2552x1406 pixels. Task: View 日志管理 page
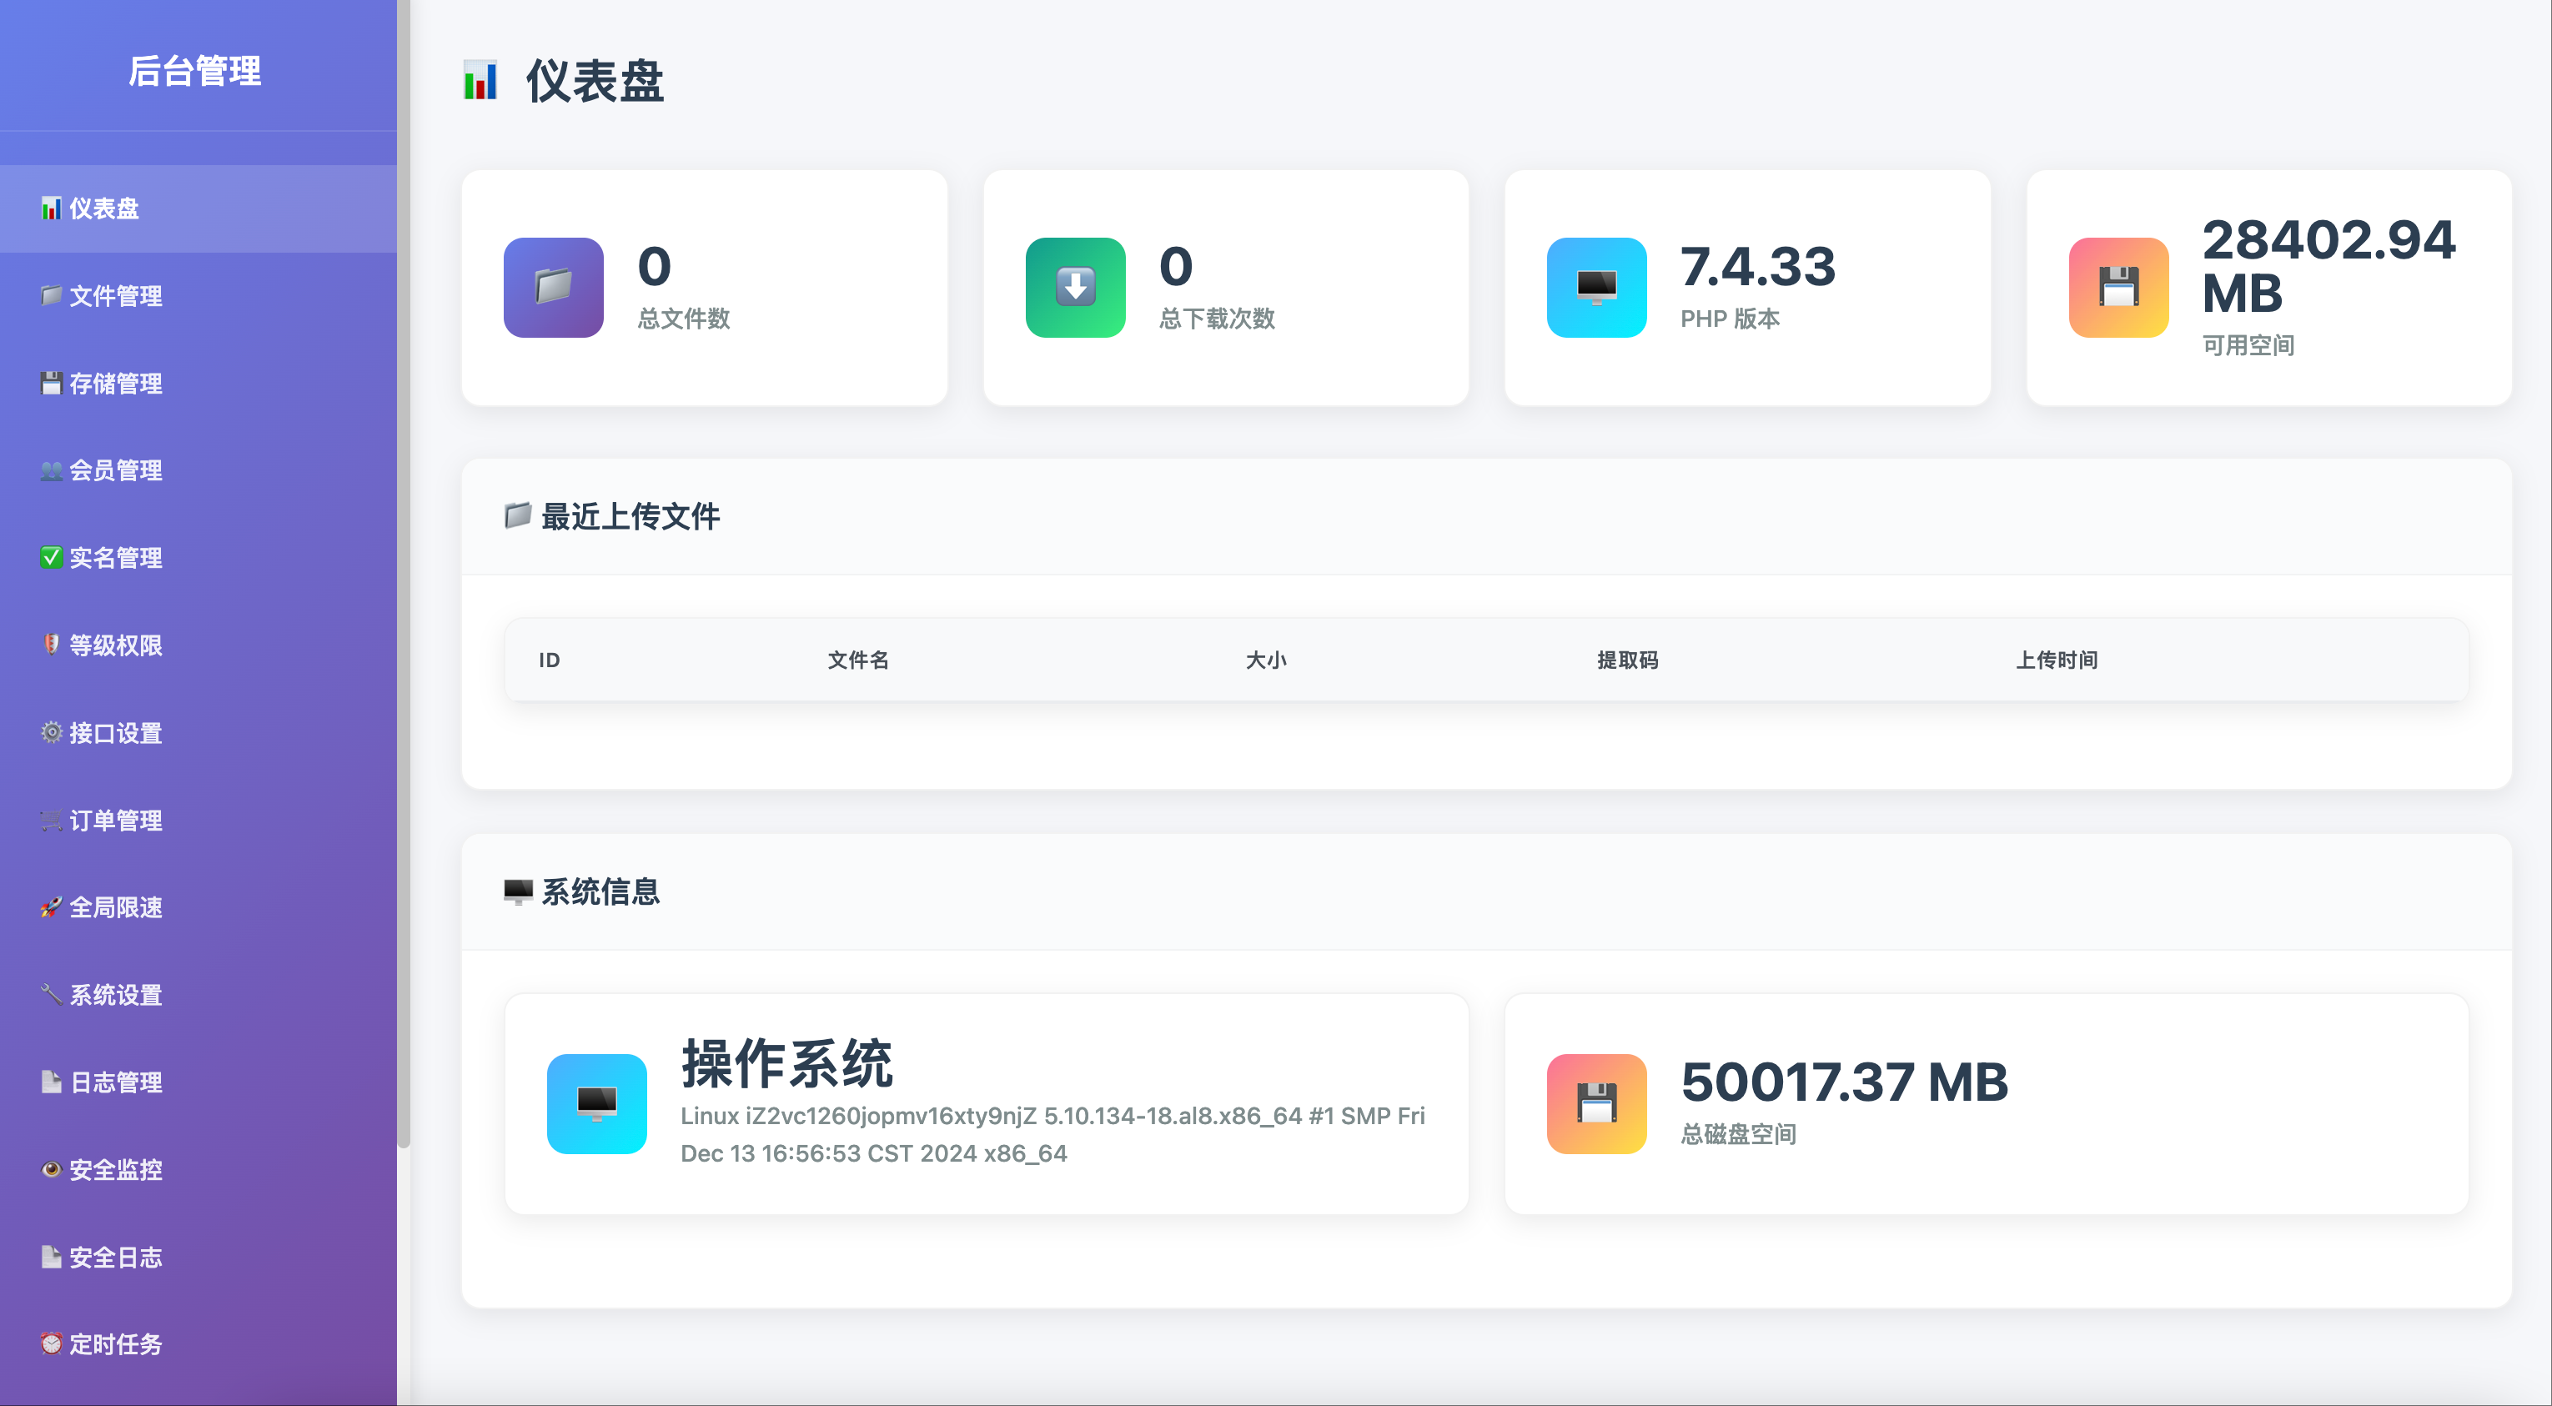[x=198, y=1082]
